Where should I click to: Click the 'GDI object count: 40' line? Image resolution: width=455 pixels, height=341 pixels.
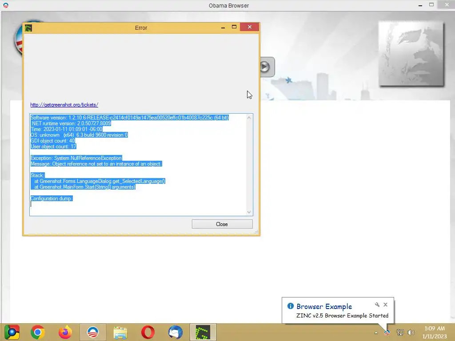pos(52,141)
